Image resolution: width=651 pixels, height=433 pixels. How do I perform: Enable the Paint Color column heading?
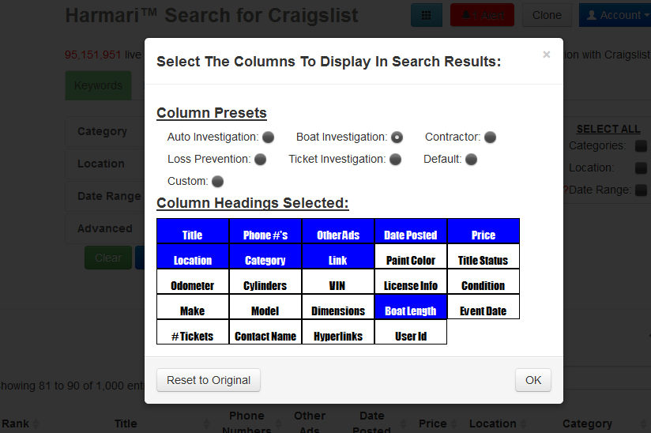411,256
